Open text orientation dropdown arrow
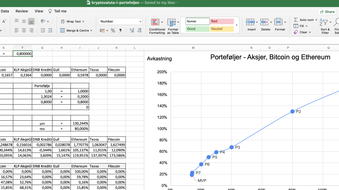This screenshot has height=190, width=339. [48, 22]
